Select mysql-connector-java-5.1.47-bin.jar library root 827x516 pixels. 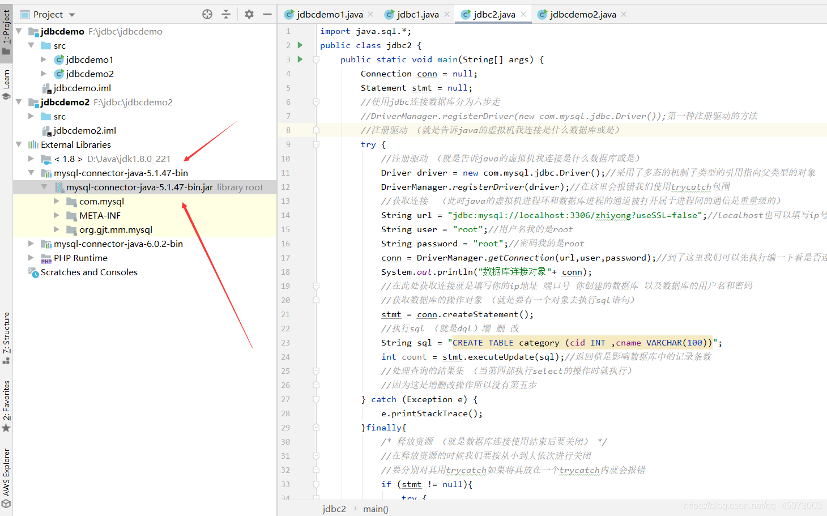[x=144, y=187]
